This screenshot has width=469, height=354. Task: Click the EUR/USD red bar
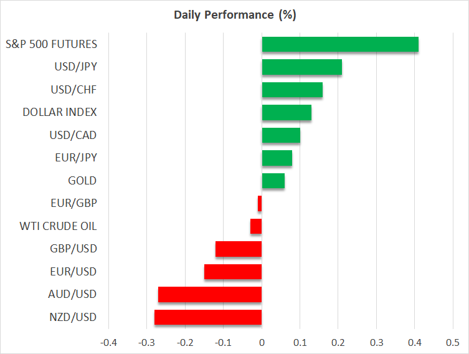click(x=233, y=272)
